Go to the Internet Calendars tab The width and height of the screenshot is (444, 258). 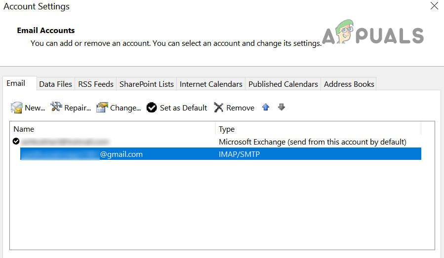point(211,84)
